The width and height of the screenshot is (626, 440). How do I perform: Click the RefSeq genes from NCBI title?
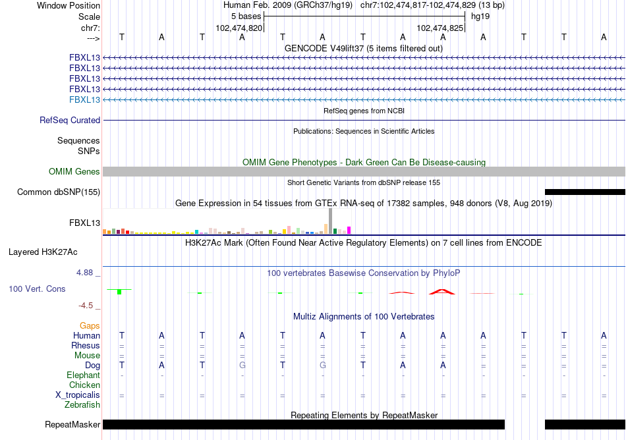(364, 111)
